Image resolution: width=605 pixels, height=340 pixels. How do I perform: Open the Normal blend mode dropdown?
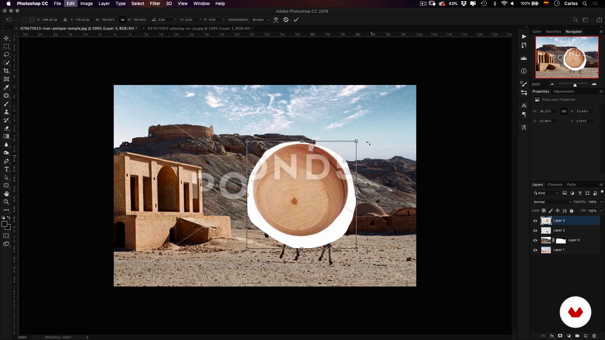click(552, 202)
